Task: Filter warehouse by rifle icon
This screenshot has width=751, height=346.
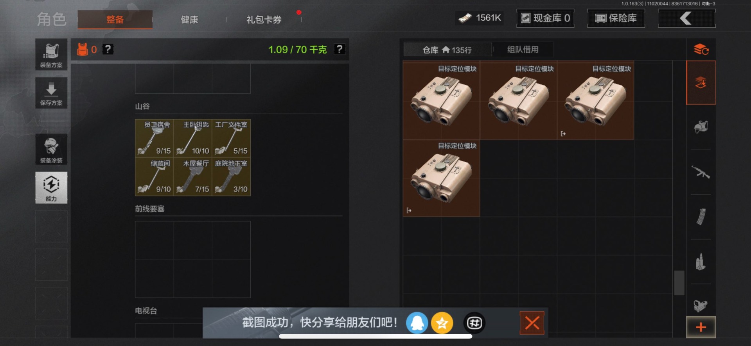Action: (x=701, y=172)
